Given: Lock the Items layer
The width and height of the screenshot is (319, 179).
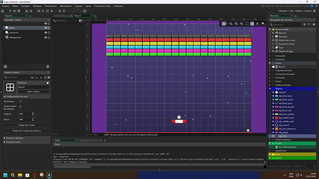Looking at the screenshot, I should tap(49, 28).
